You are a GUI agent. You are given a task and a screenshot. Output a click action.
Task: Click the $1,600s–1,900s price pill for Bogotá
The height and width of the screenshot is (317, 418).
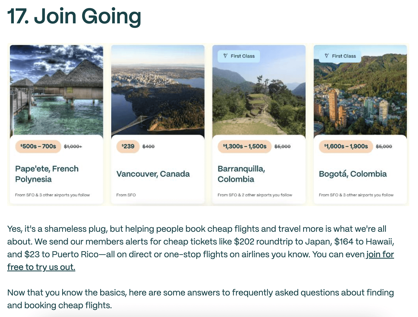[346, 146]
